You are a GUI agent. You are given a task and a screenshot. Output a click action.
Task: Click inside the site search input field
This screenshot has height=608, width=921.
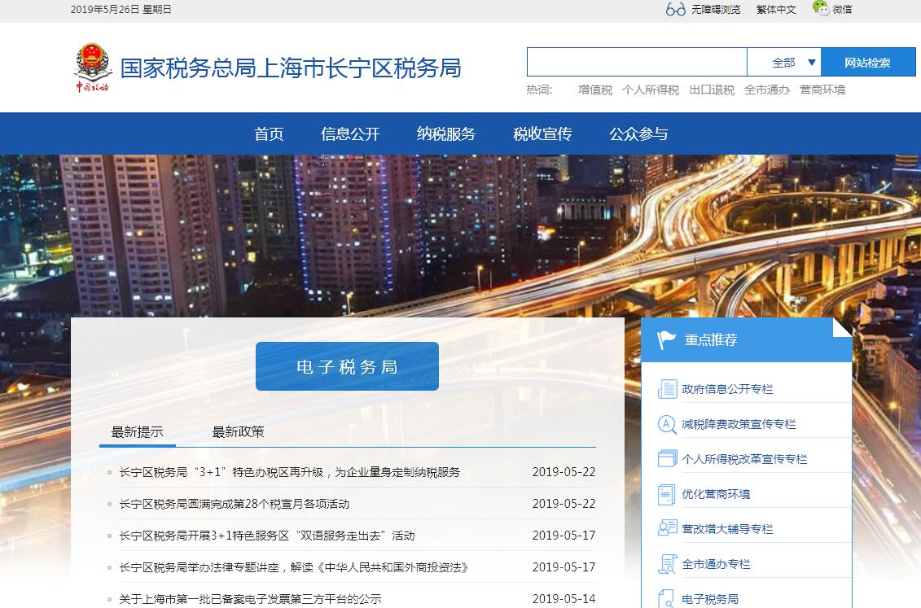(x=636, y=63)
